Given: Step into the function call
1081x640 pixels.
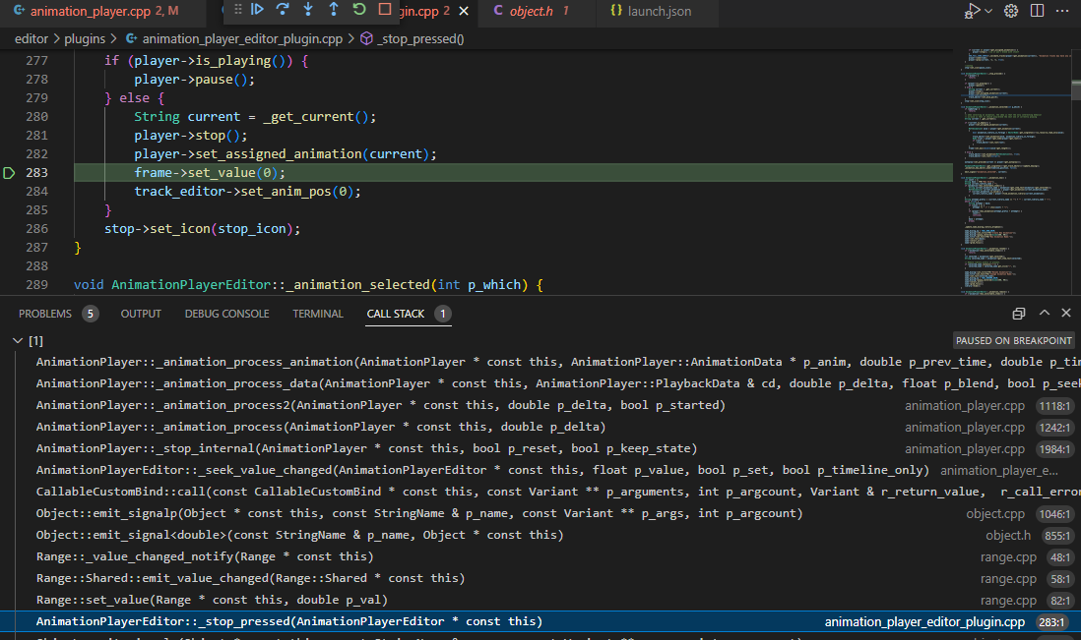Looking at the screenshot, I should click(308, 10).
